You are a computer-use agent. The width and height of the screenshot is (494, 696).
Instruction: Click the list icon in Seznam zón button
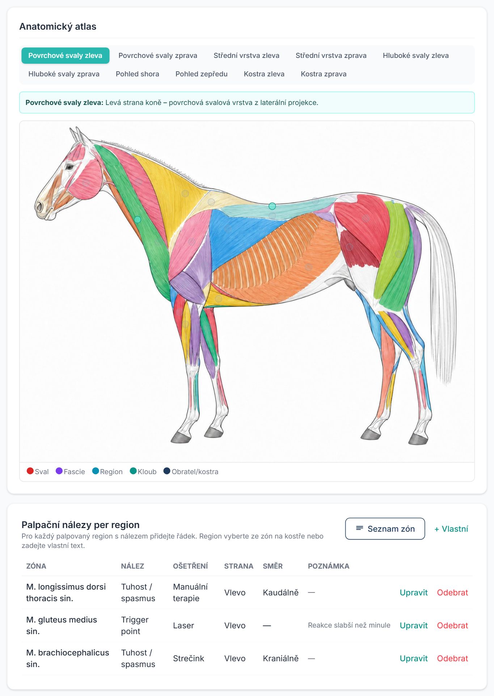click(x=359, y=528)
